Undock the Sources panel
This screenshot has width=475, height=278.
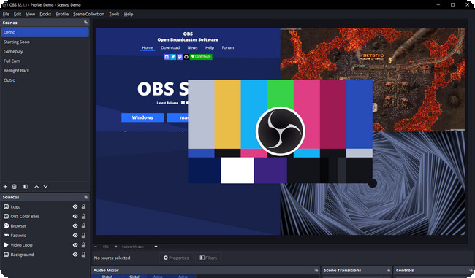(x=85, y=197)
